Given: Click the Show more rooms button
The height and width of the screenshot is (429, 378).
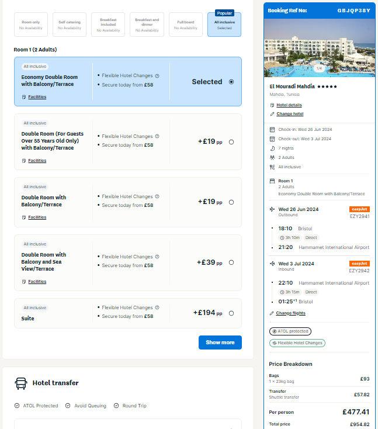Looking at the screenshot, I should pos(220,342).
